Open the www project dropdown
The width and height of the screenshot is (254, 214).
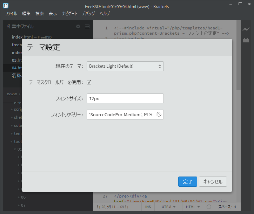(x=14, y=94)
